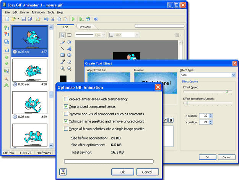Select the Rectangle shape tool
This screenshot has height=180, width=239.
point(62,55)
